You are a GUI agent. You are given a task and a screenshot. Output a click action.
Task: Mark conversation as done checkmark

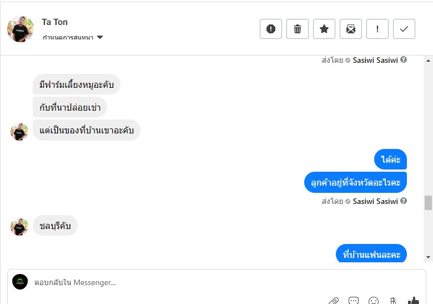click(x=404, y=29)
